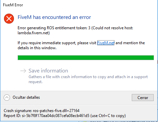This screenshot has height=122, width=158.
Task: Click the FiveM Error title bar text
Action: [x=13, y=5]
